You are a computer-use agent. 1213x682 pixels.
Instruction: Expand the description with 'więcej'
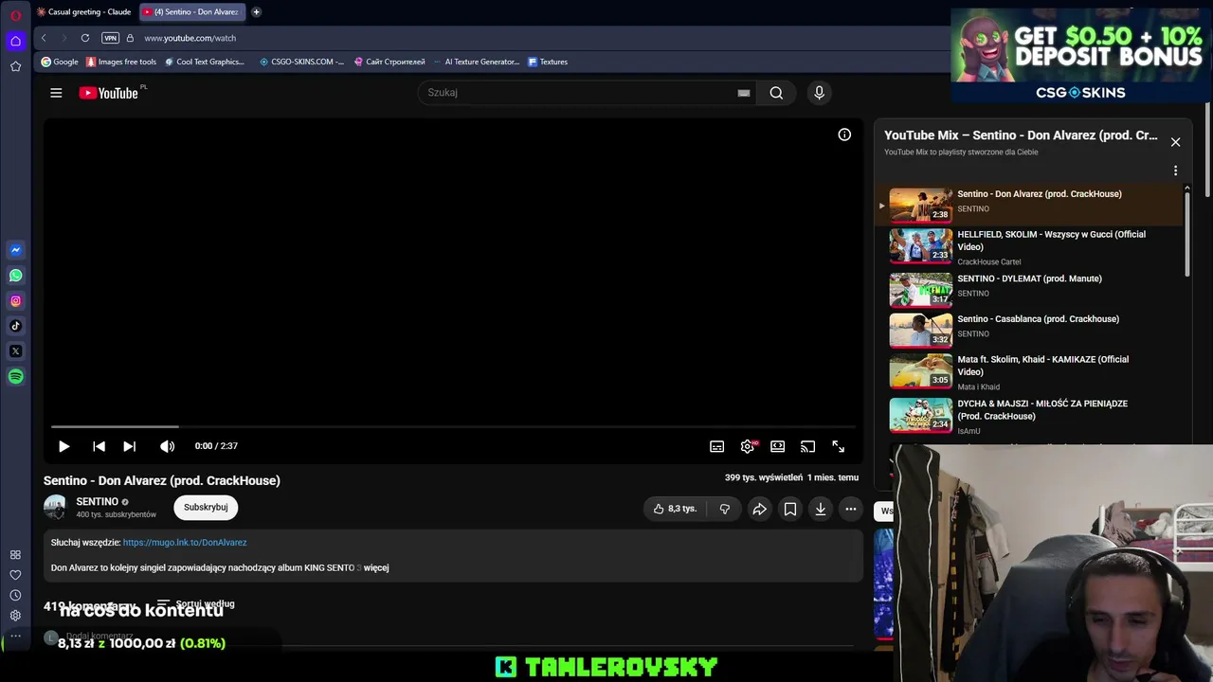pyautogui.click(x=376, y=567)
